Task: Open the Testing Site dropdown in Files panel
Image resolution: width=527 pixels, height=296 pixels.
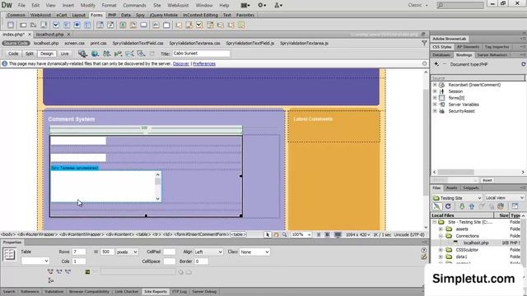Action: pos(457,197)
